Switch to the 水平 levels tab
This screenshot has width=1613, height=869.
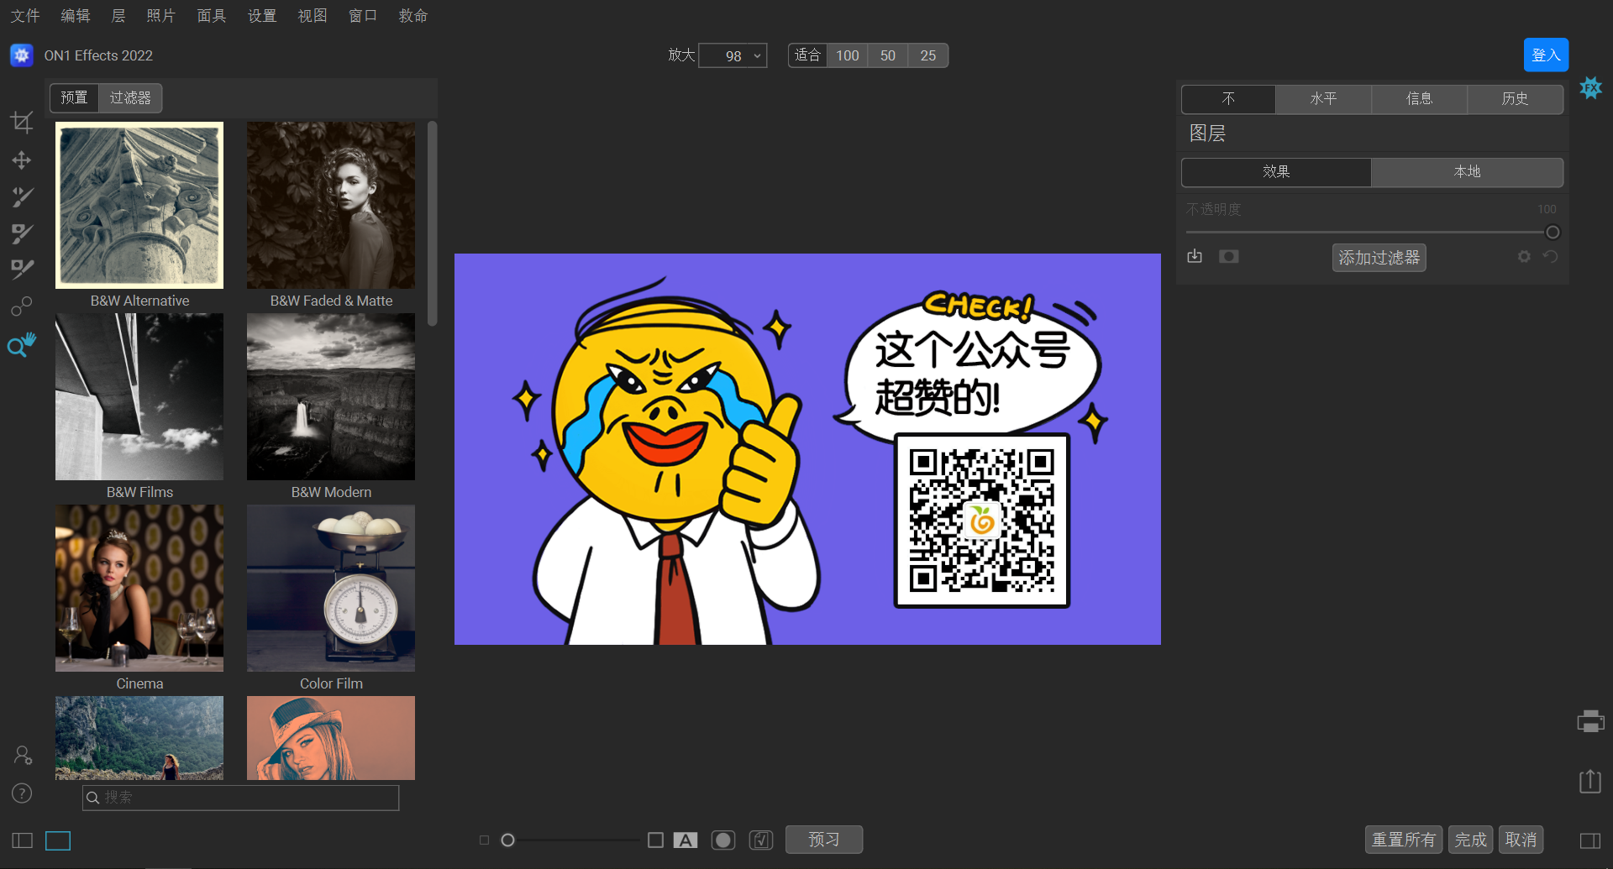1323,99
